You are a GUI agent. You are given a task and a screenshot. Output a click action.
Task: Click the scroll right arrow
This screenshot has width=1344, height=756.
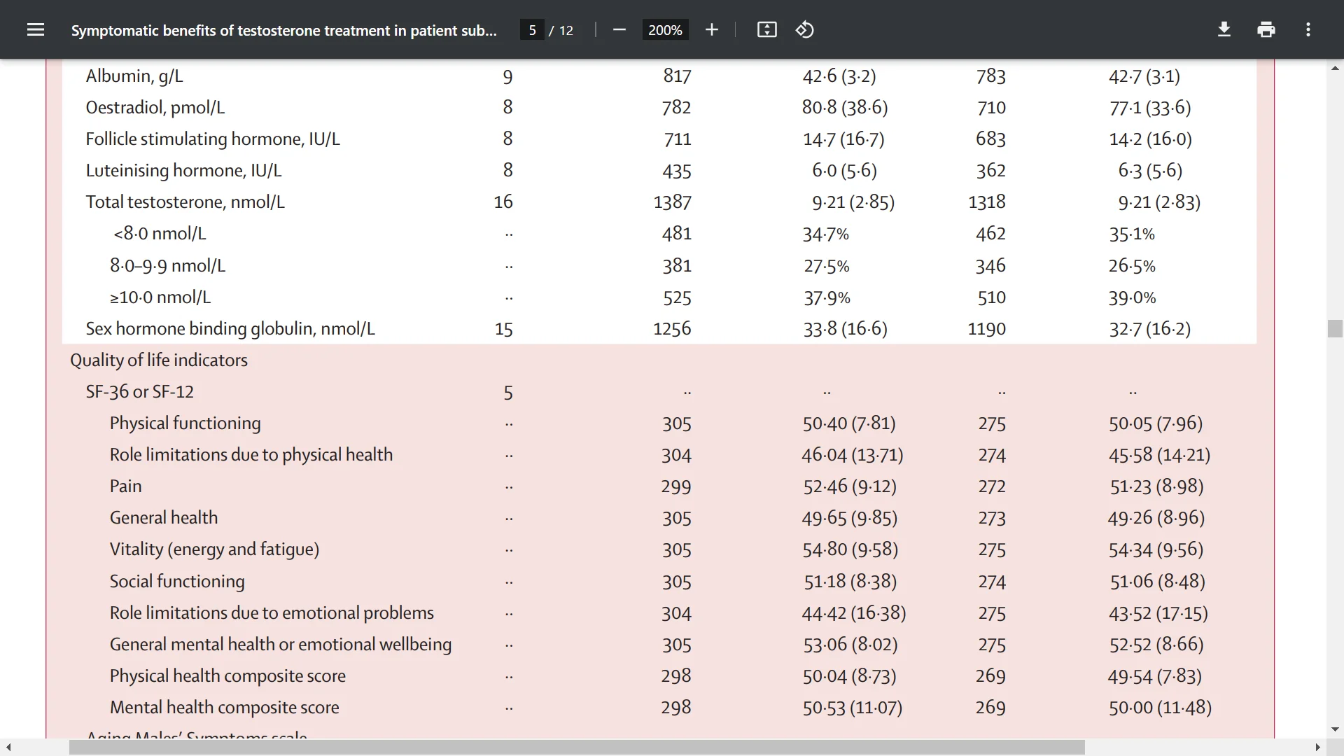click(1317, 748)
